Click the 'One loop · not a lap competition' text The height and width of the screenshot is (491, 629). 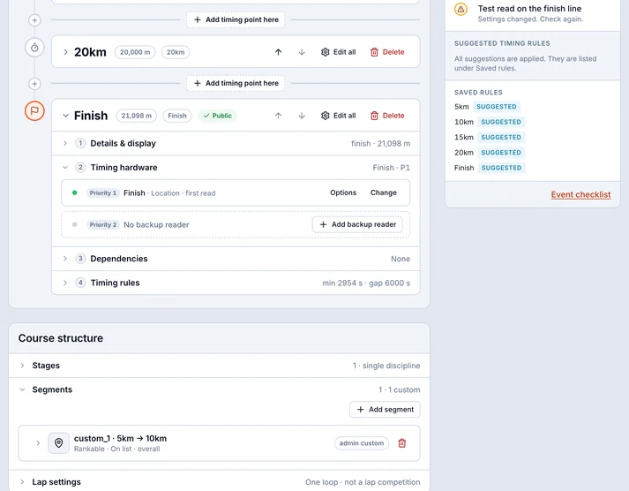pyautogui.click(x=363, y=482)
